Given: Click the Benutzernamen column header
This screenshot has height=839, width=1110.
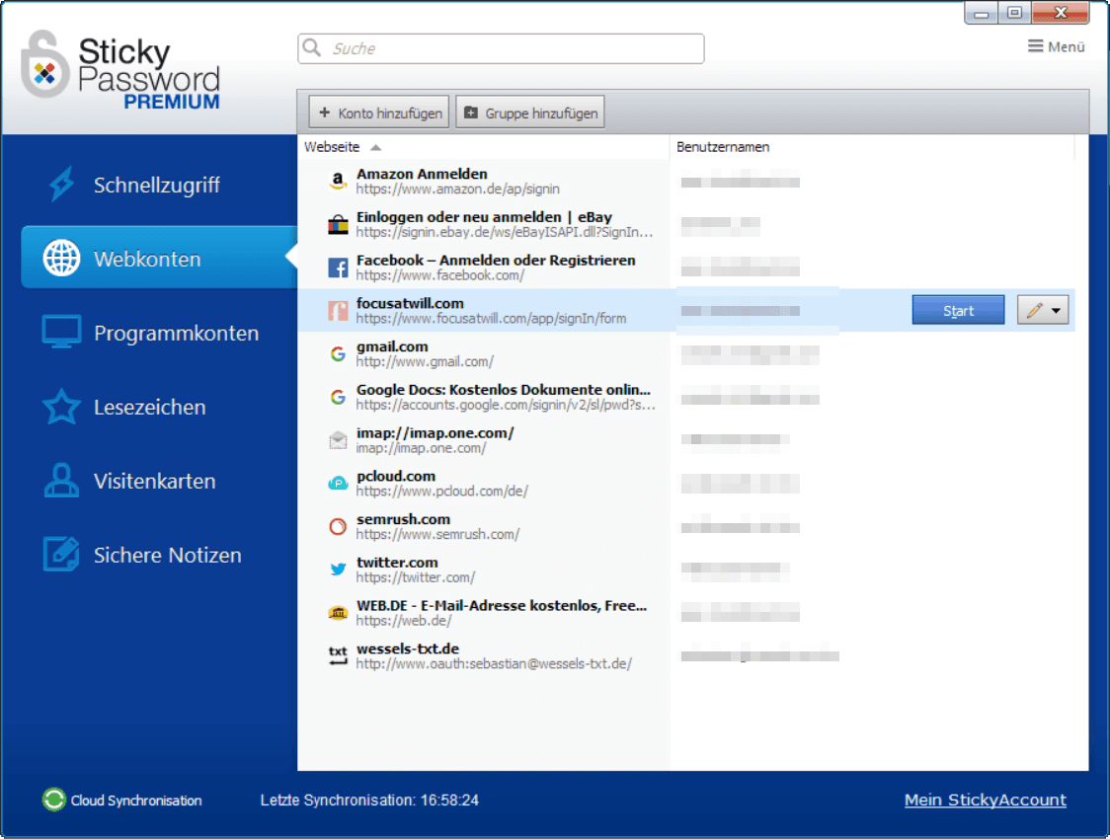Looking at the screenshot, I should pyautogui.click(x=723, y=147).
